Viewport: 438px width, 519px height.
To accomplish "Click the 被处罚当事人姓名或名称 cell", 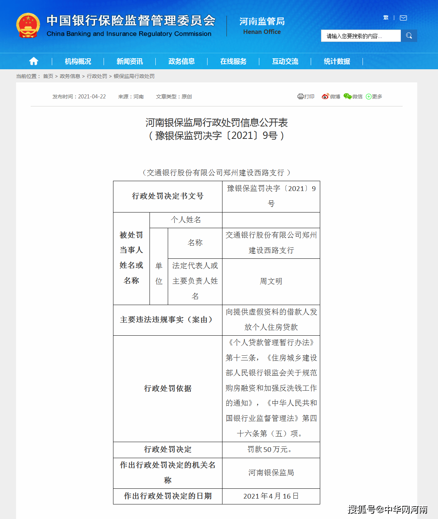I will [131, 258].
